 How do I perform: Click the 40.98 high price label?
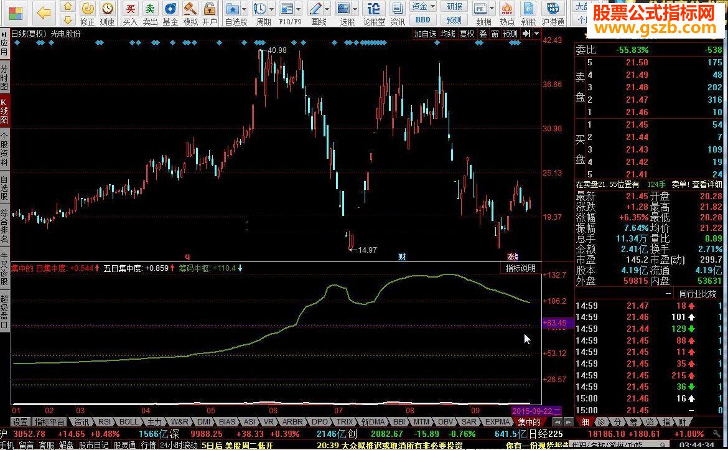[277, 50]
